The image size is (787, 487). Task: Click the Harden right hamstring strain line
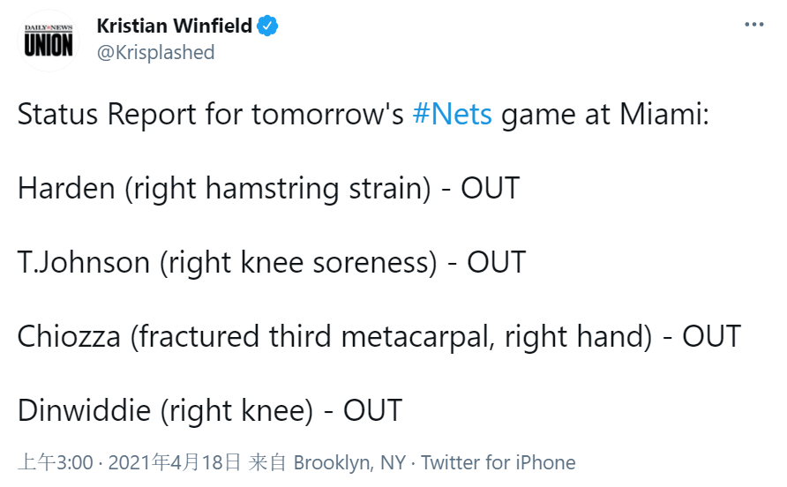268,188
